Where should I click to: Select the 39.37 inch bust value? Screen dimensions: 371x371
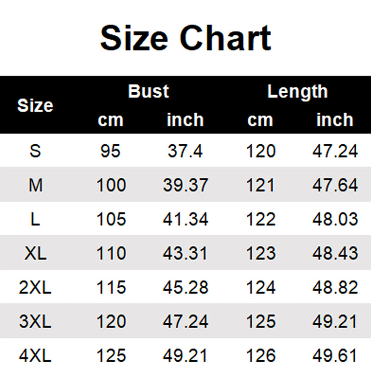[x=185, y=185]
